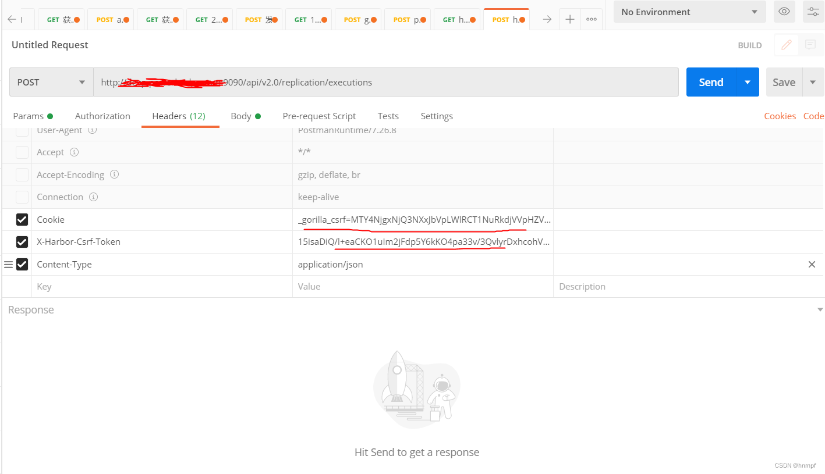The width and height of the screenshot is (825, 474).
Task: Click the three-dots tab options icon
Action: point(592,19)
